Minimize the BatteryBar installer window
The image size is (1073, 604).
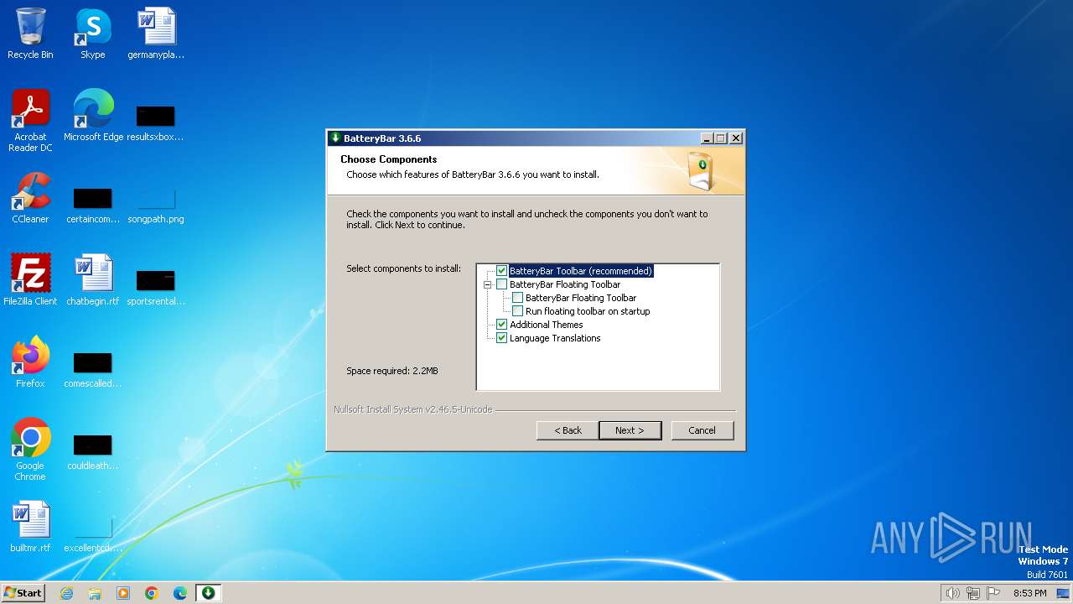coord(706,138)
